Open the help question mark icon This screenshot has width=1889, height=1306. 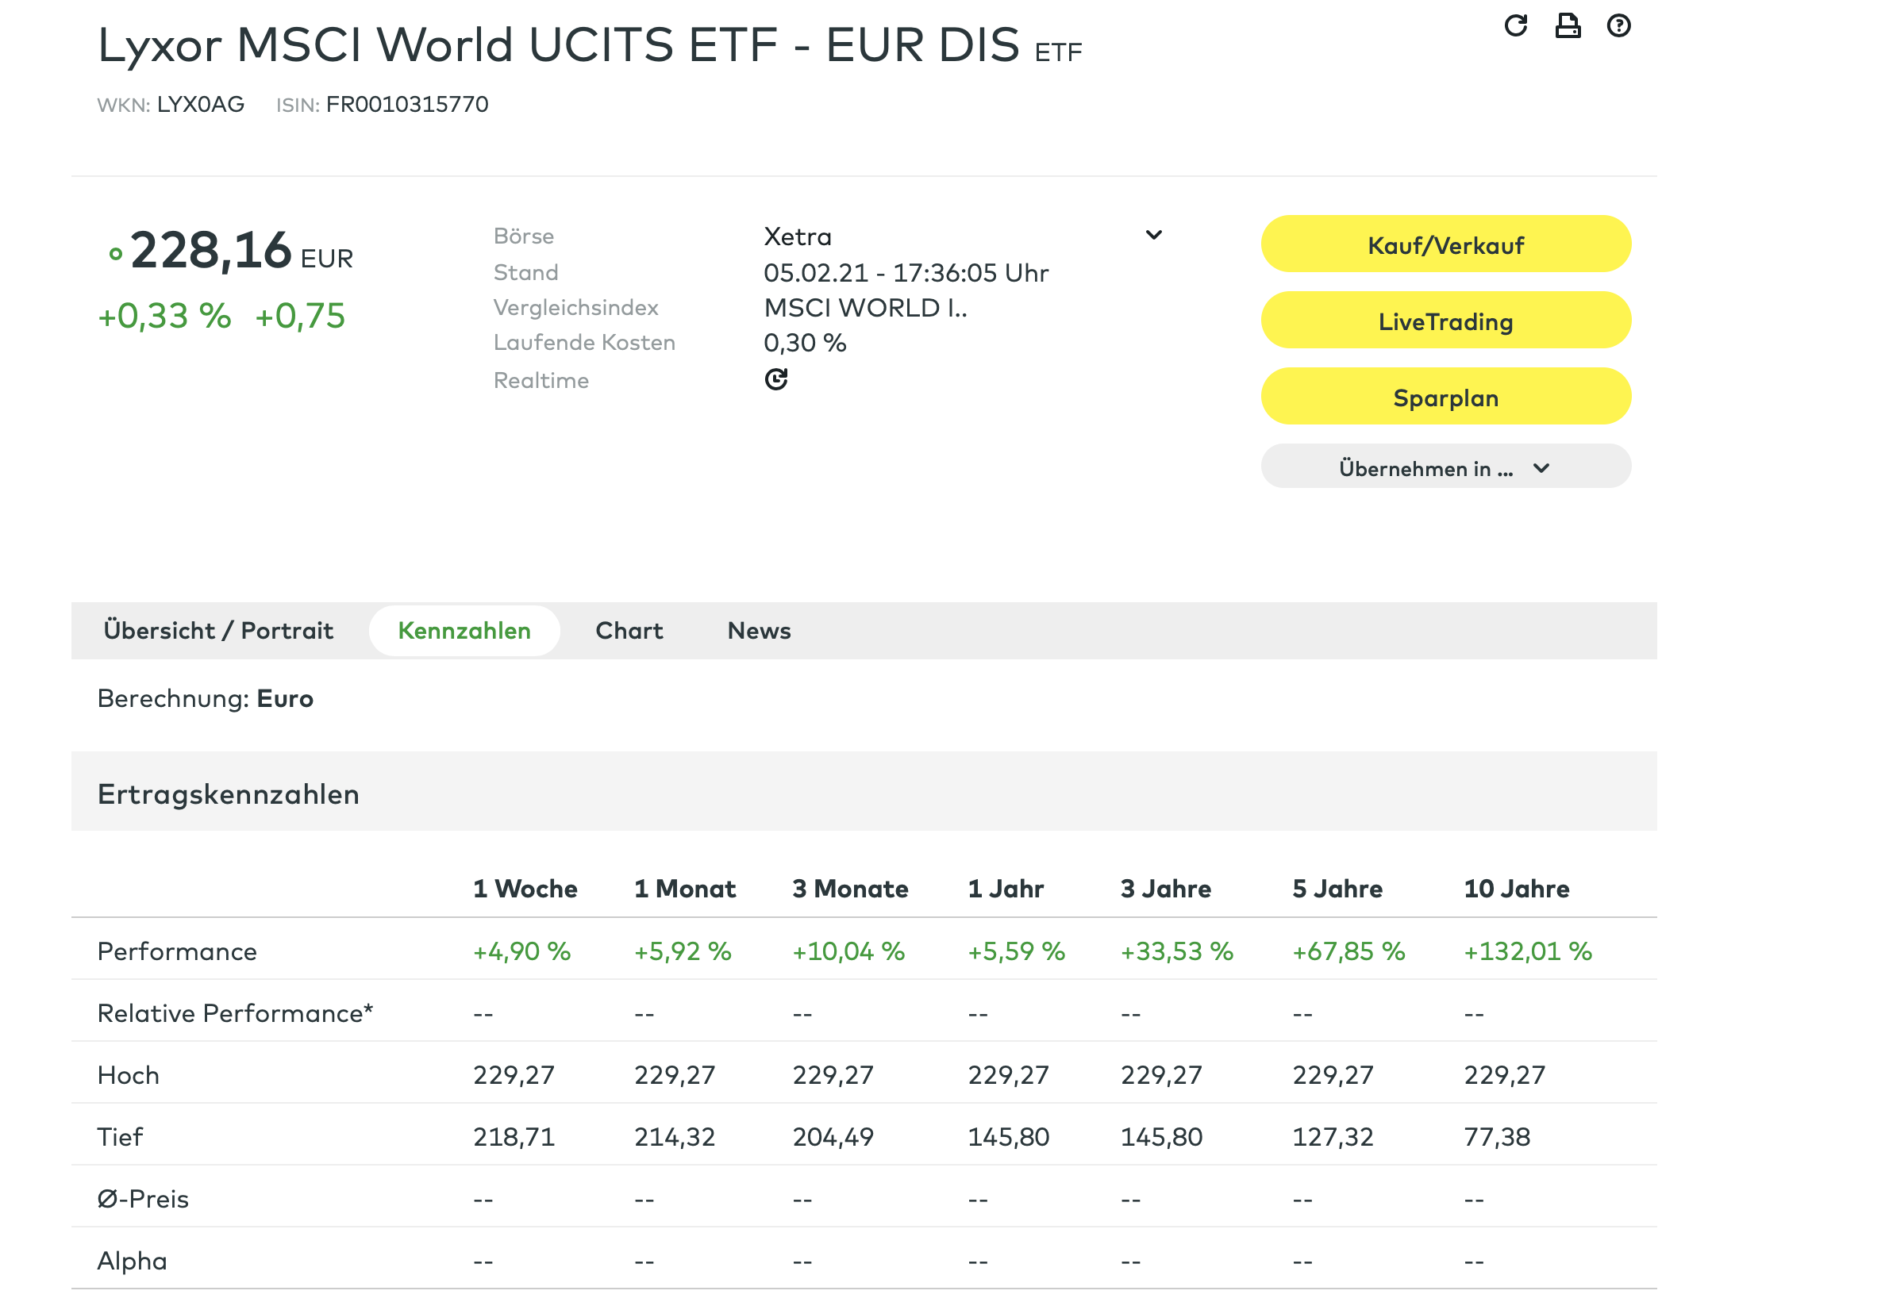pyautogui.click(x=1618, y=25)
